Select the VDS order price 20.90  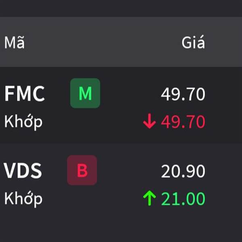coord(183,171)
